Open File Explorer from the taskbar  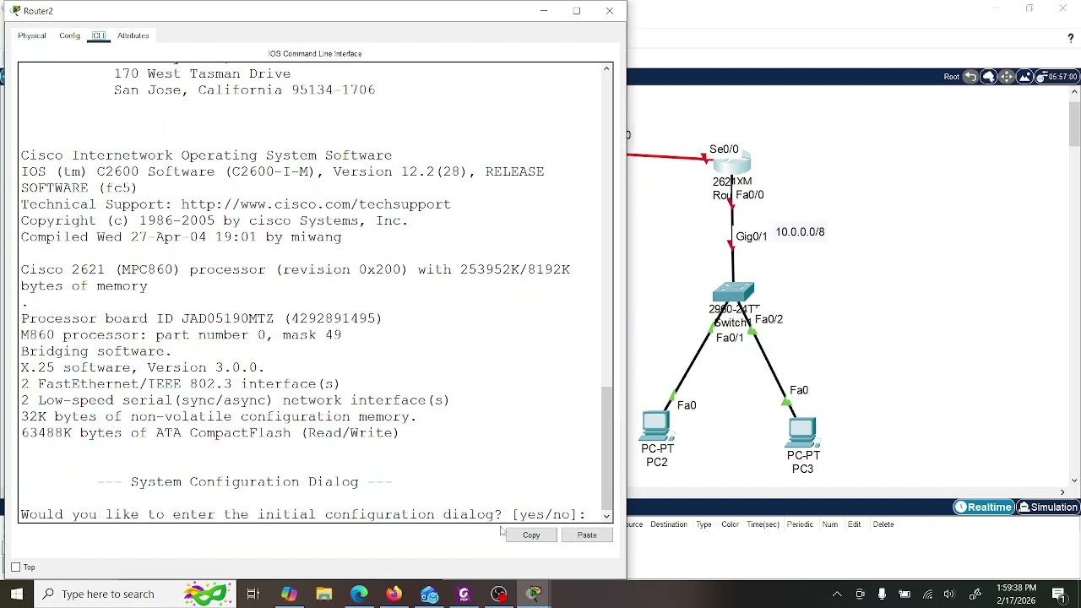[x=324, y=594]
